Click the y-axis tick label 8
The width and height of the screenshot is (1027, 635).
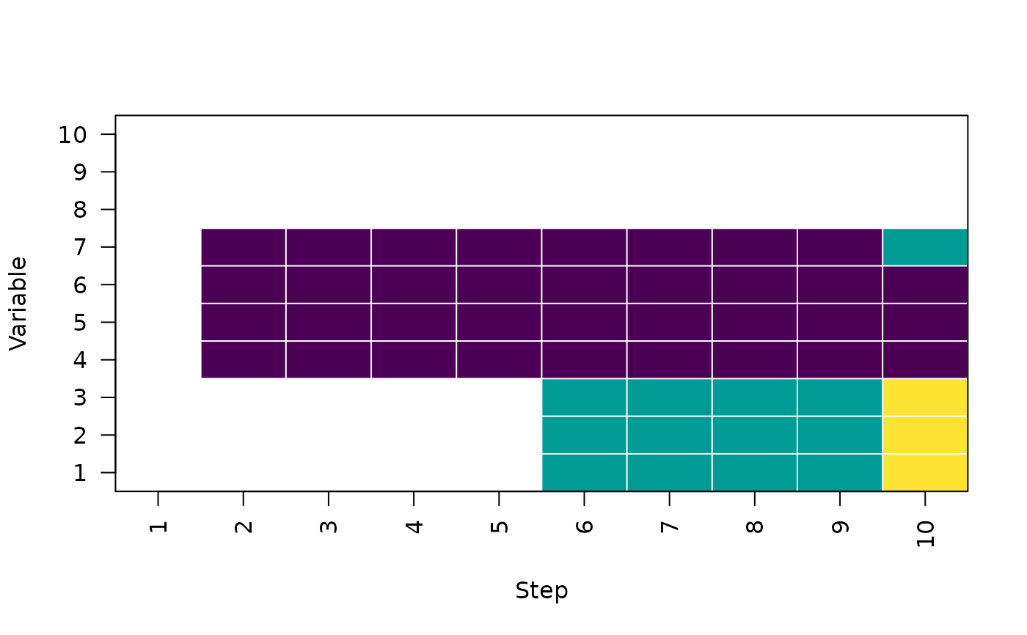click(81, 210)
